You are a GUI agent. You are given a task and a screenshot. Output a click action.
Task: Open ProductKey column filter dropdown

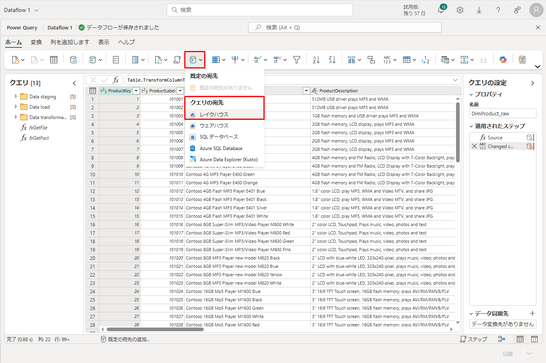[x=136, y=91]
